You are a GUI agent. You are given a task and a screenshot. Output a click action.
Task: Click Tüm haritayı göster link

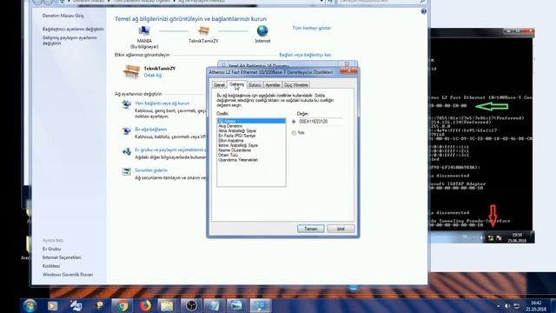point(311,28)
